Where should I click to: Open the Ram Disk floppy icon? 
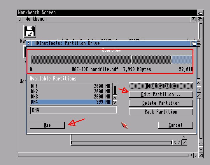pos(29,31)
